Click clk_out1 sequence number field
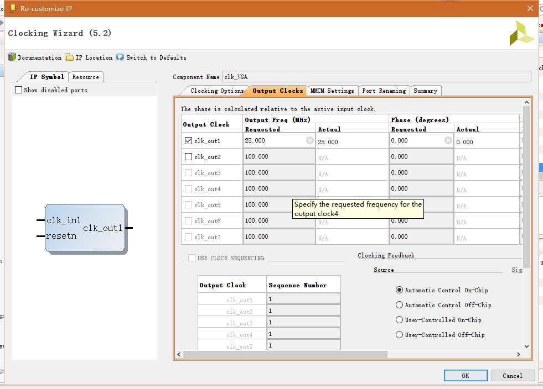Screen dimensions: 543x389 (x=303, y=299)
